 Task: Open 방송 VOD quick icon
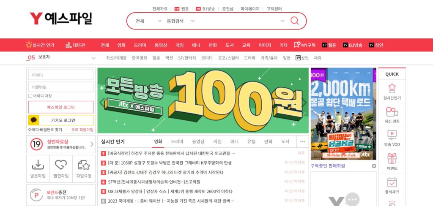point(392,134)
